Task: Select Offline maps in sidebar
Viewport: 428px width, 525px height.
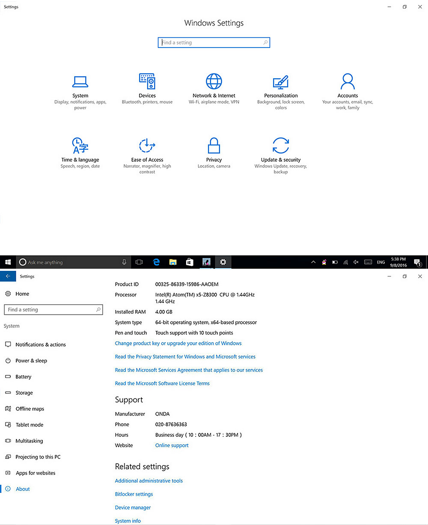Action: click(30, 409)
